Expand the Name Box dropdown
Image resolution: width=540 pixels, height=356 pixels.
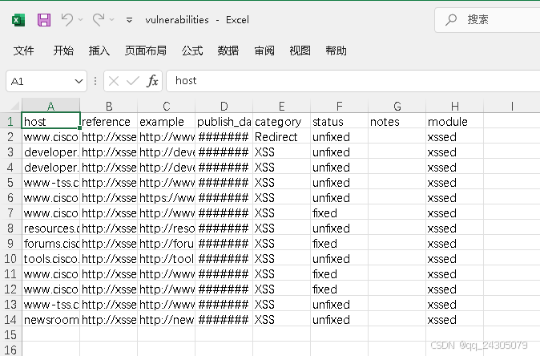tap(79, 81)
